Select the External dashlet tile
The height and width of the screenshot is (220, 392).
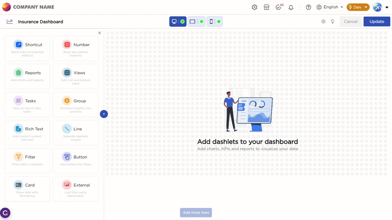point(76,189)
